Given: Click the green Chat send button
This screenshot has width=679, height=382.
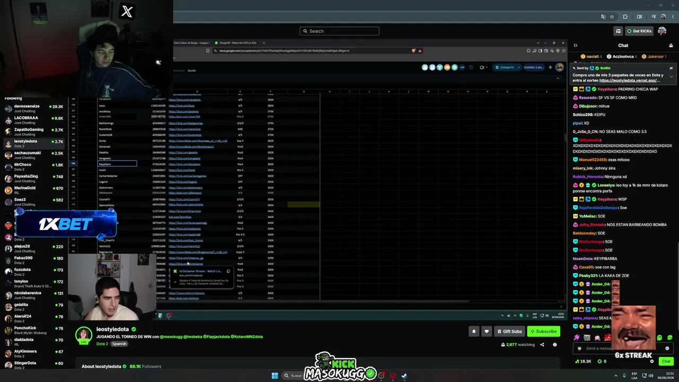Looking at the screenshot, I should click(666, 361).
